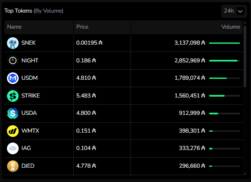This screenshot has height=182, width=251.
Task: Click NIGHT price 0.186 ₳
Action: [86, 61]
